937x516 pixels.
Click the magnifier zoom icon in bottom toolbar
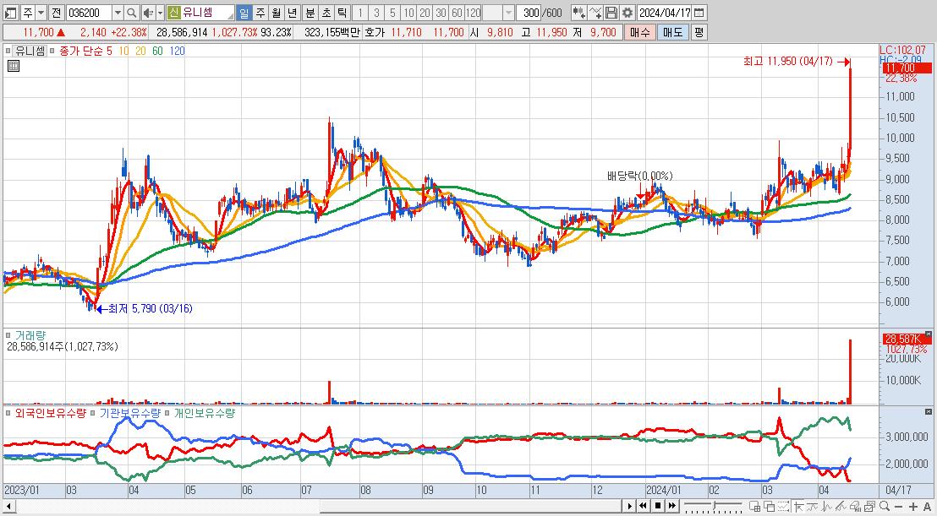coord(885,507)
